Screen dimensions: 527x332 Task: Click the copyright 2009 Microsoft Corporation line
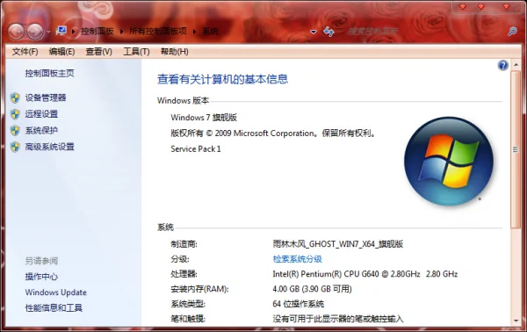273,134
